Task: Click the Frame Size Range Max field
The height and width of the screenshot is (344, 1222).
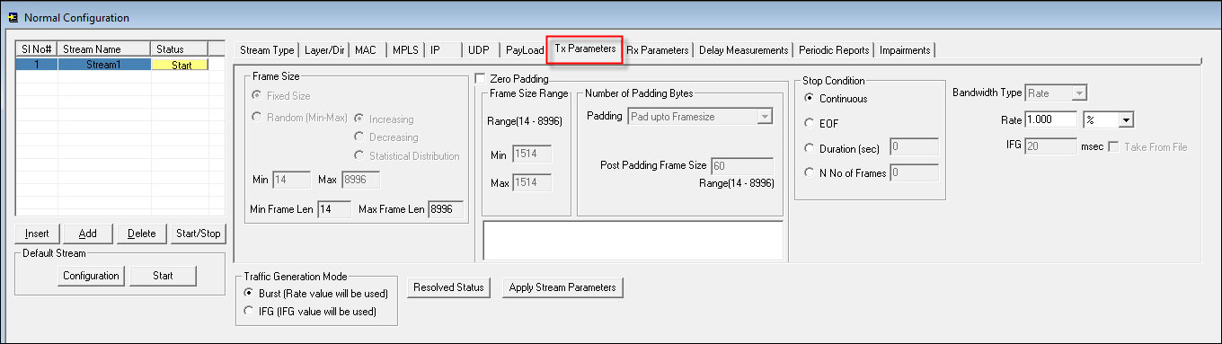Action: tap(532, 182)
